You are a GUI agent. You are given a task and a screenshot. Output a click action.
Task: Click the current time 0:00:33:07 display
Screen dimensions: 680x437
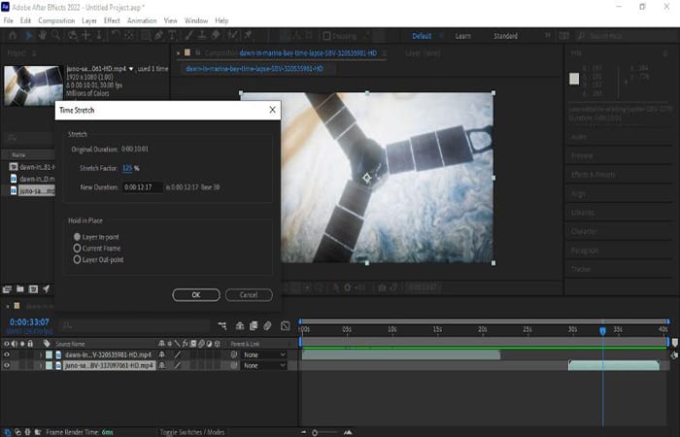click(29, 322)
